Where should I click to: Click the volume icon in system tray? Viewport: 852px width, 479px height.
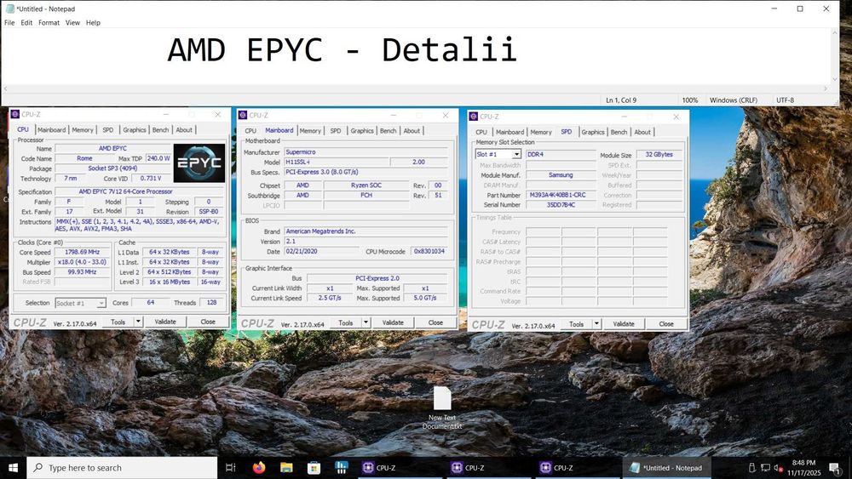(x=778, y=468)
